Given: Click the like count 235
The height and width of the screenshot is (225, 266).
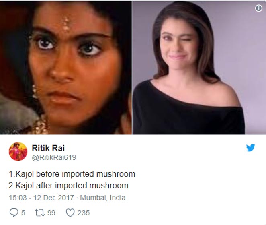Looking at the screenshot, I should (x=84, y=213).
